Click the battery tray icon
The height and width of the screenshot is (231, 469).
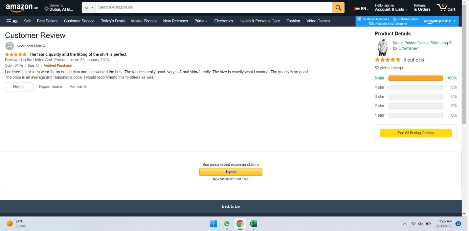pos(428,224)
